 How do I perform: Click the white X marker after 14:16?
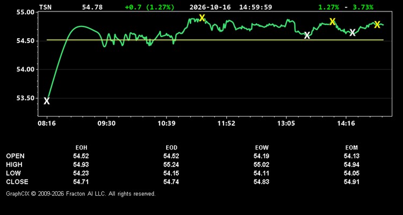click(352, 33)
